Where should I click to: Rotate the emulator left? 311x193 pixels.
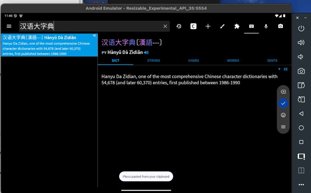click(x=301, y=85)
